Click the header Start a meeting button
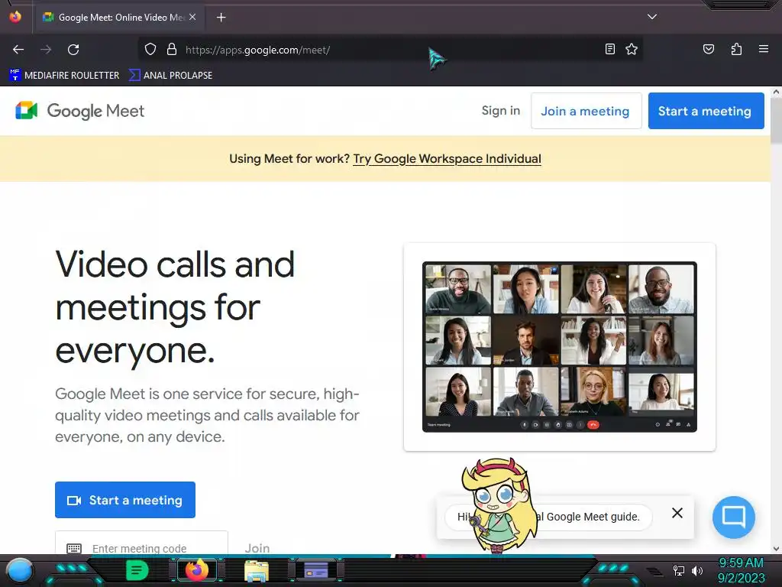782x587 pixels. (x=706, y=111)
